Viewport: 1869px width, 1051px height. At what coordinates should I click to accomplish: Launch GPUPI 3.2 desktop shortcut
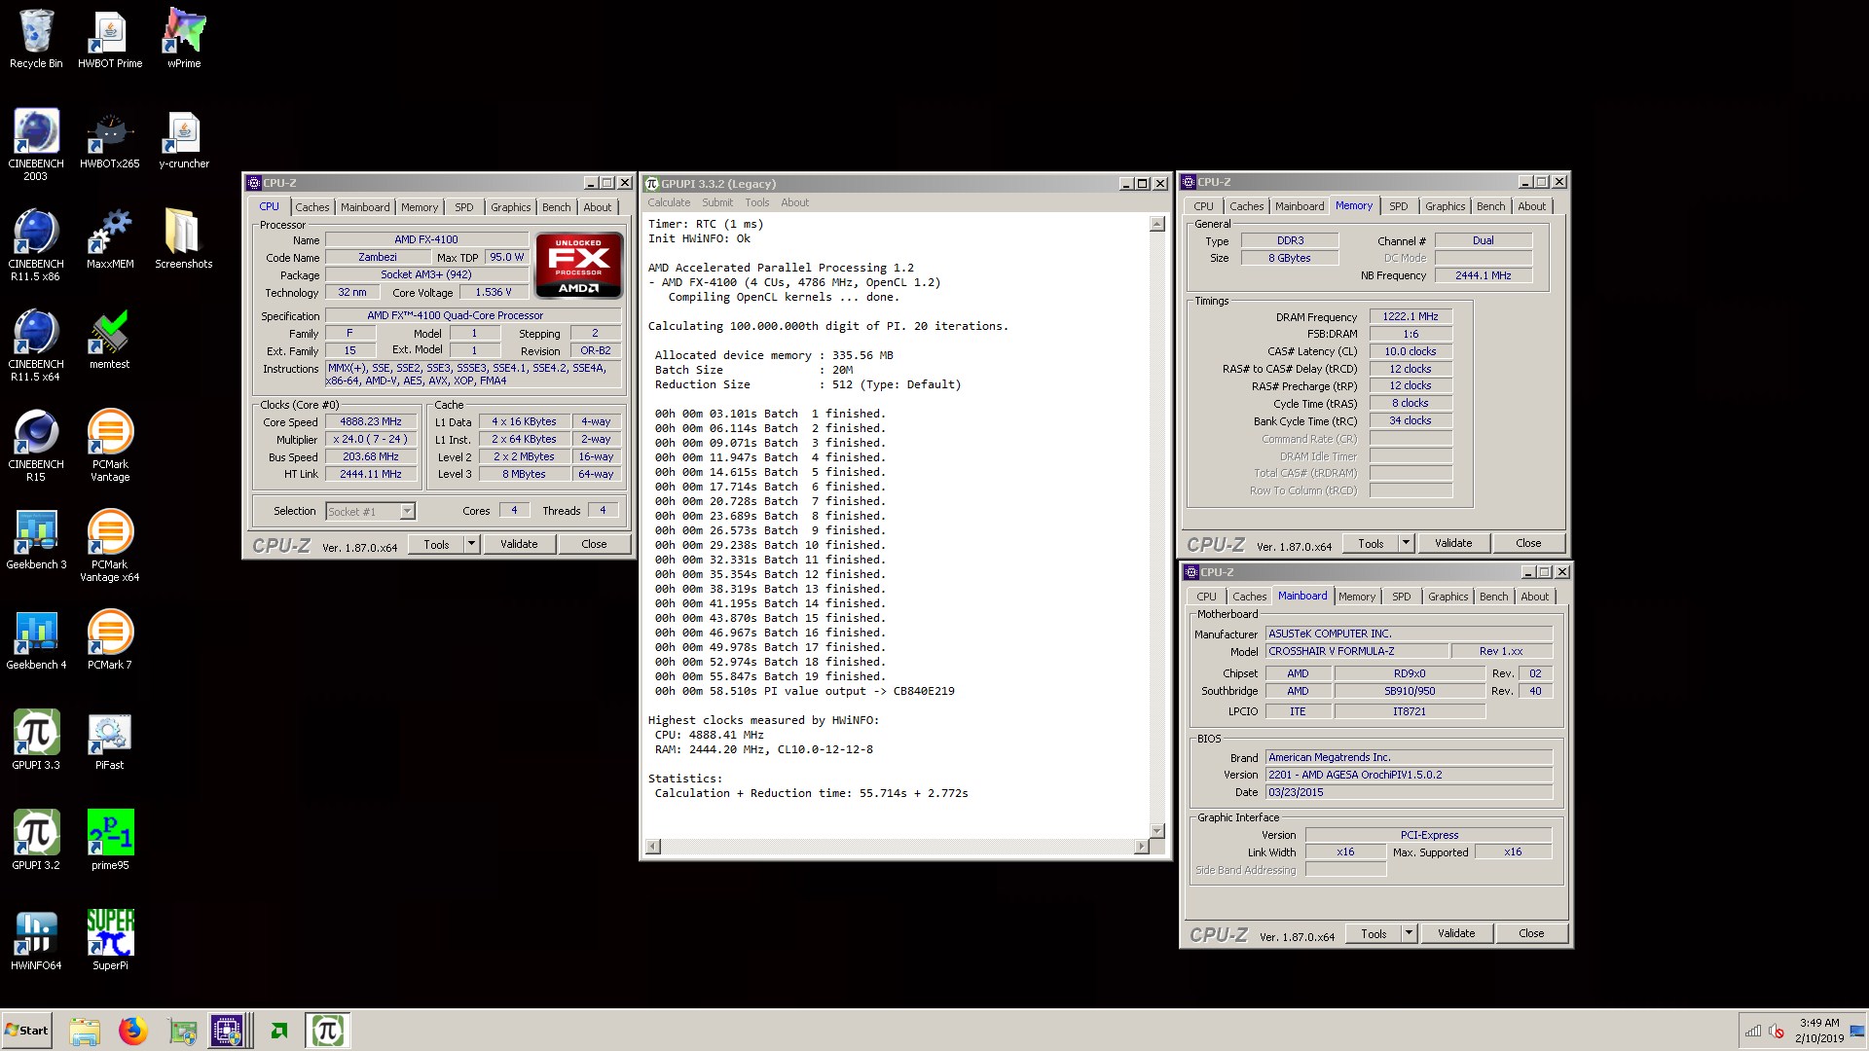tap(36, 841)
